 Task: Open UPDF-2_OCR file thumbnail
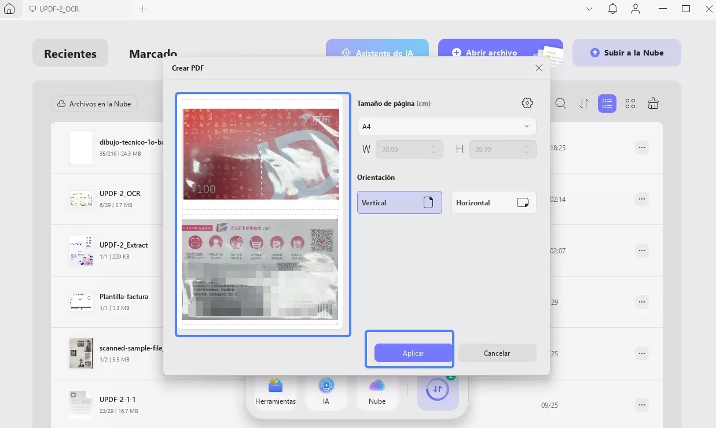coord(80,200)
